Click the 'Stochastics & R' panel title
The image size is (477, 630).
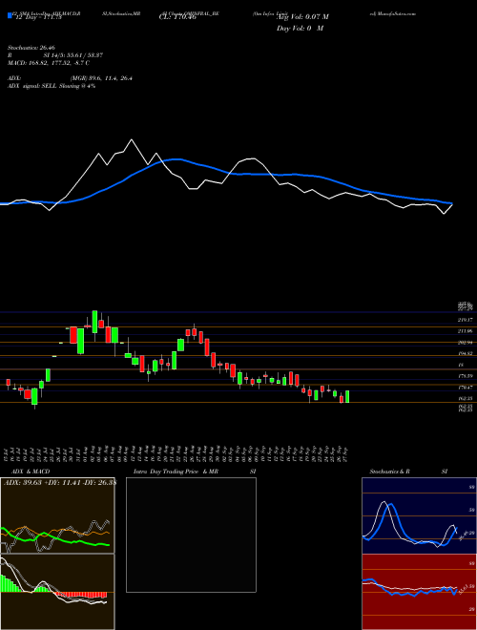[389, 472]
